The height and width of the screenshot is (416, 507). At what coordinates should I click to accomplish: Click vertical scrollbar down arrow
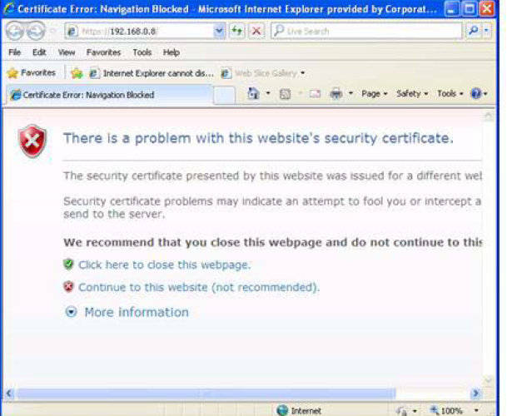click(488, 379)
